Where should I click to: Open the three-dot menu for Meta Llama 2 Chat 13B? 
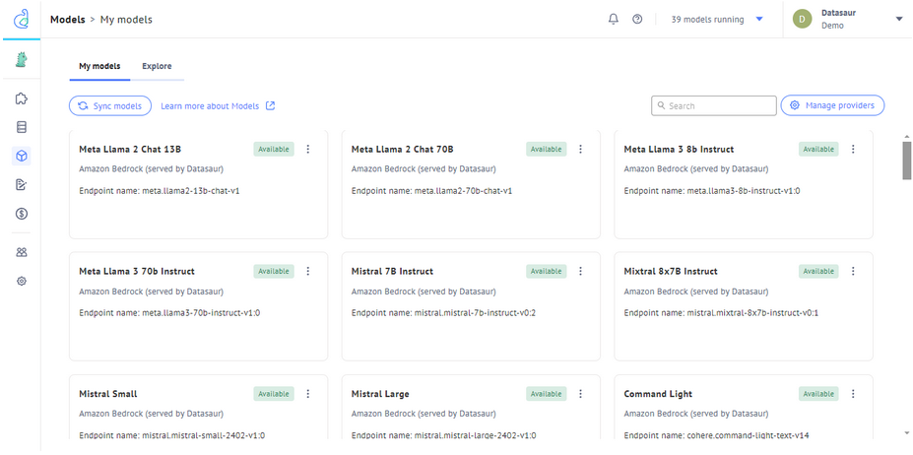point(308,149)
